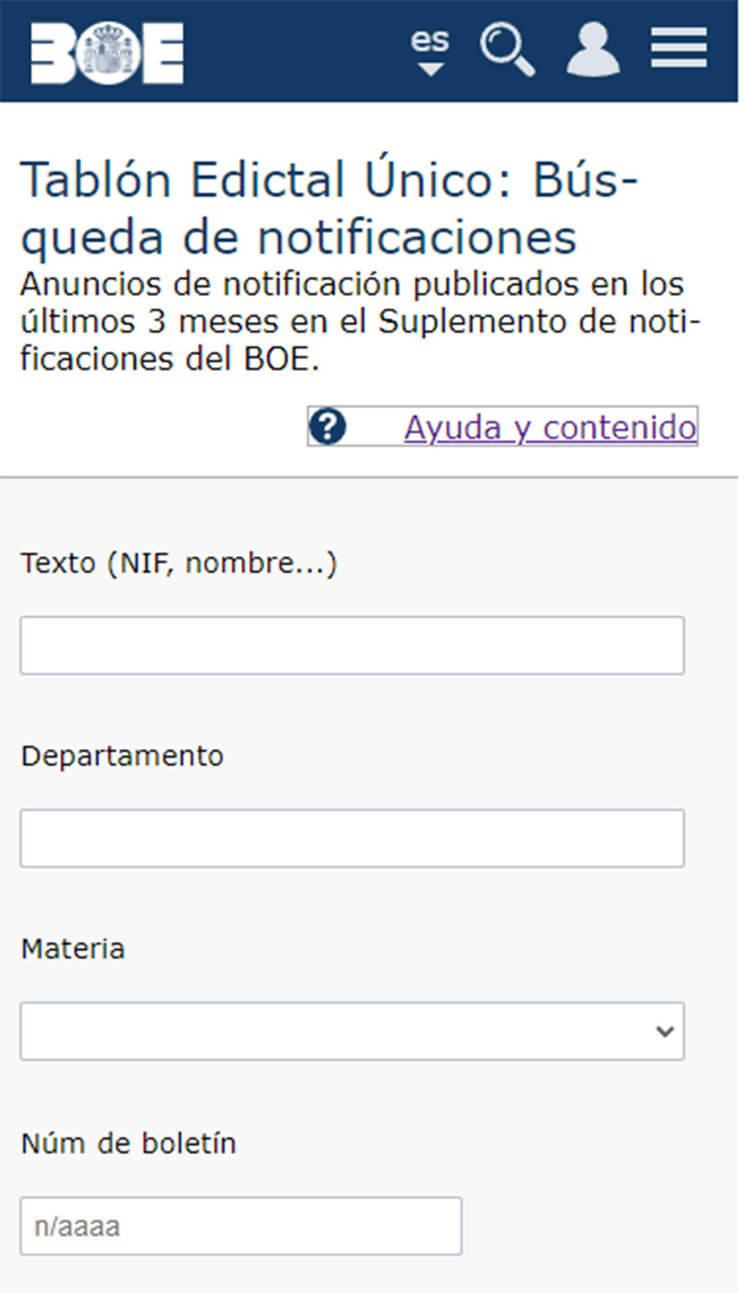Viewport: 744px width, 1293px height.
Task: Click the 'Texto (NIF, nombre...)' label
Action: [x=179, y=563]
